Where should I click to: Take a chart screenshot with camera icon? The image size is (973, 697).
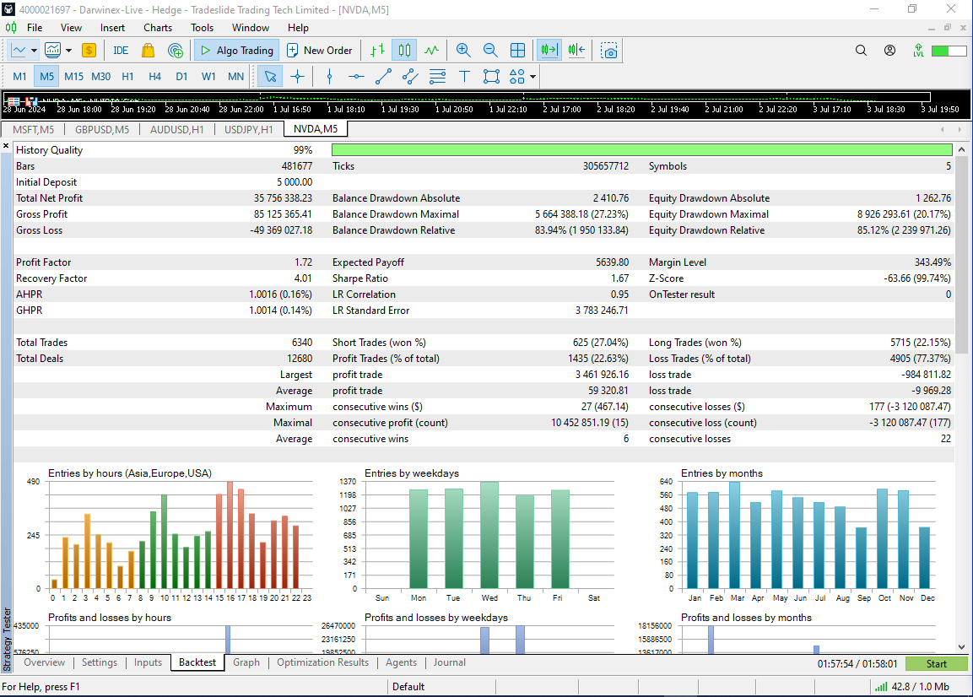[x=608, y=50]
